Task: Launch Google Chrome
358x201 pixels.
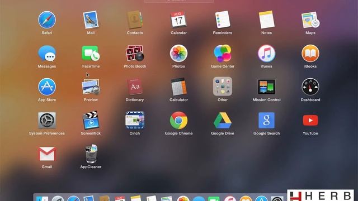Action: [x=178, y=121]
